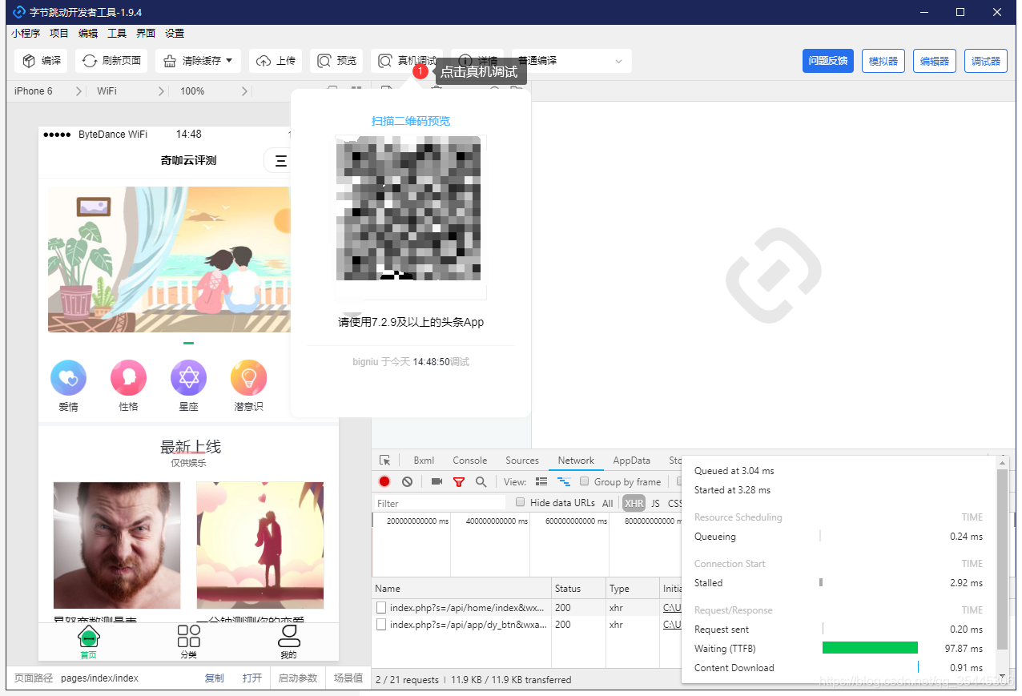Screen dimensions: 1022x696
Task: Click the inspect element cursor icon
Action: pyautogui.click(x=385, y=461)
